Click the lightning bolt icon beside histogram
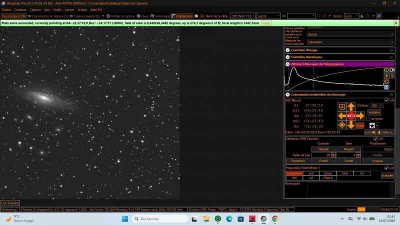 [386, 76]
